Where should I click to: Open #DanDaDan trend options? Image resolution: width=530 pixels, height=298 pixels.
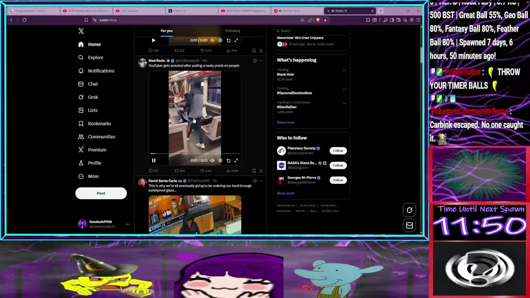tap(344, 103)
